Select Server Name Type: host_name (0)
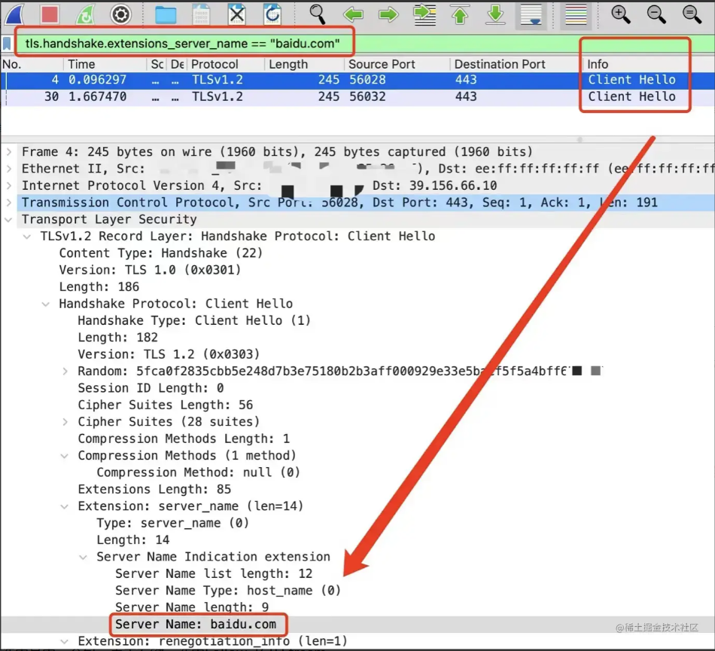715x651 pixels. (228, 591)
